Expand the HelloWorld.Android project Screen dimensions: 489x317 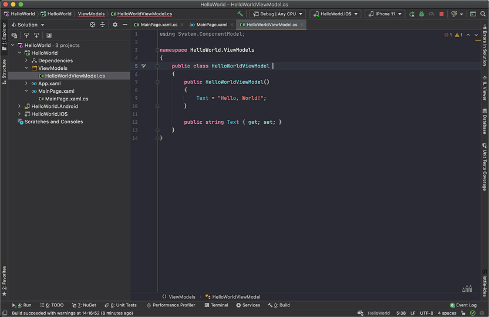coord(19,106)
